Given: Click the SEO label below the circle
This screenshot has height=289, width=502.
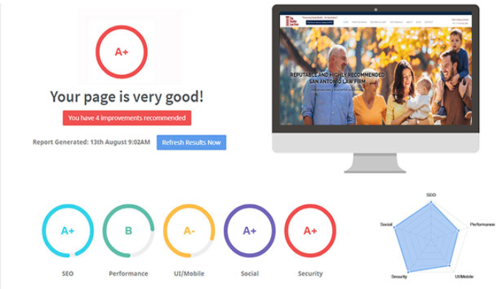Looking at the screenshot, I should (68, 274).
